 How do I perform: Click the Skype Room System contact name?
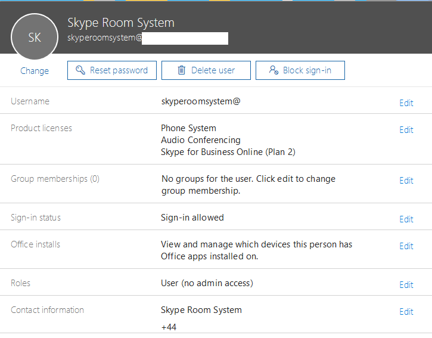point(201,310)
